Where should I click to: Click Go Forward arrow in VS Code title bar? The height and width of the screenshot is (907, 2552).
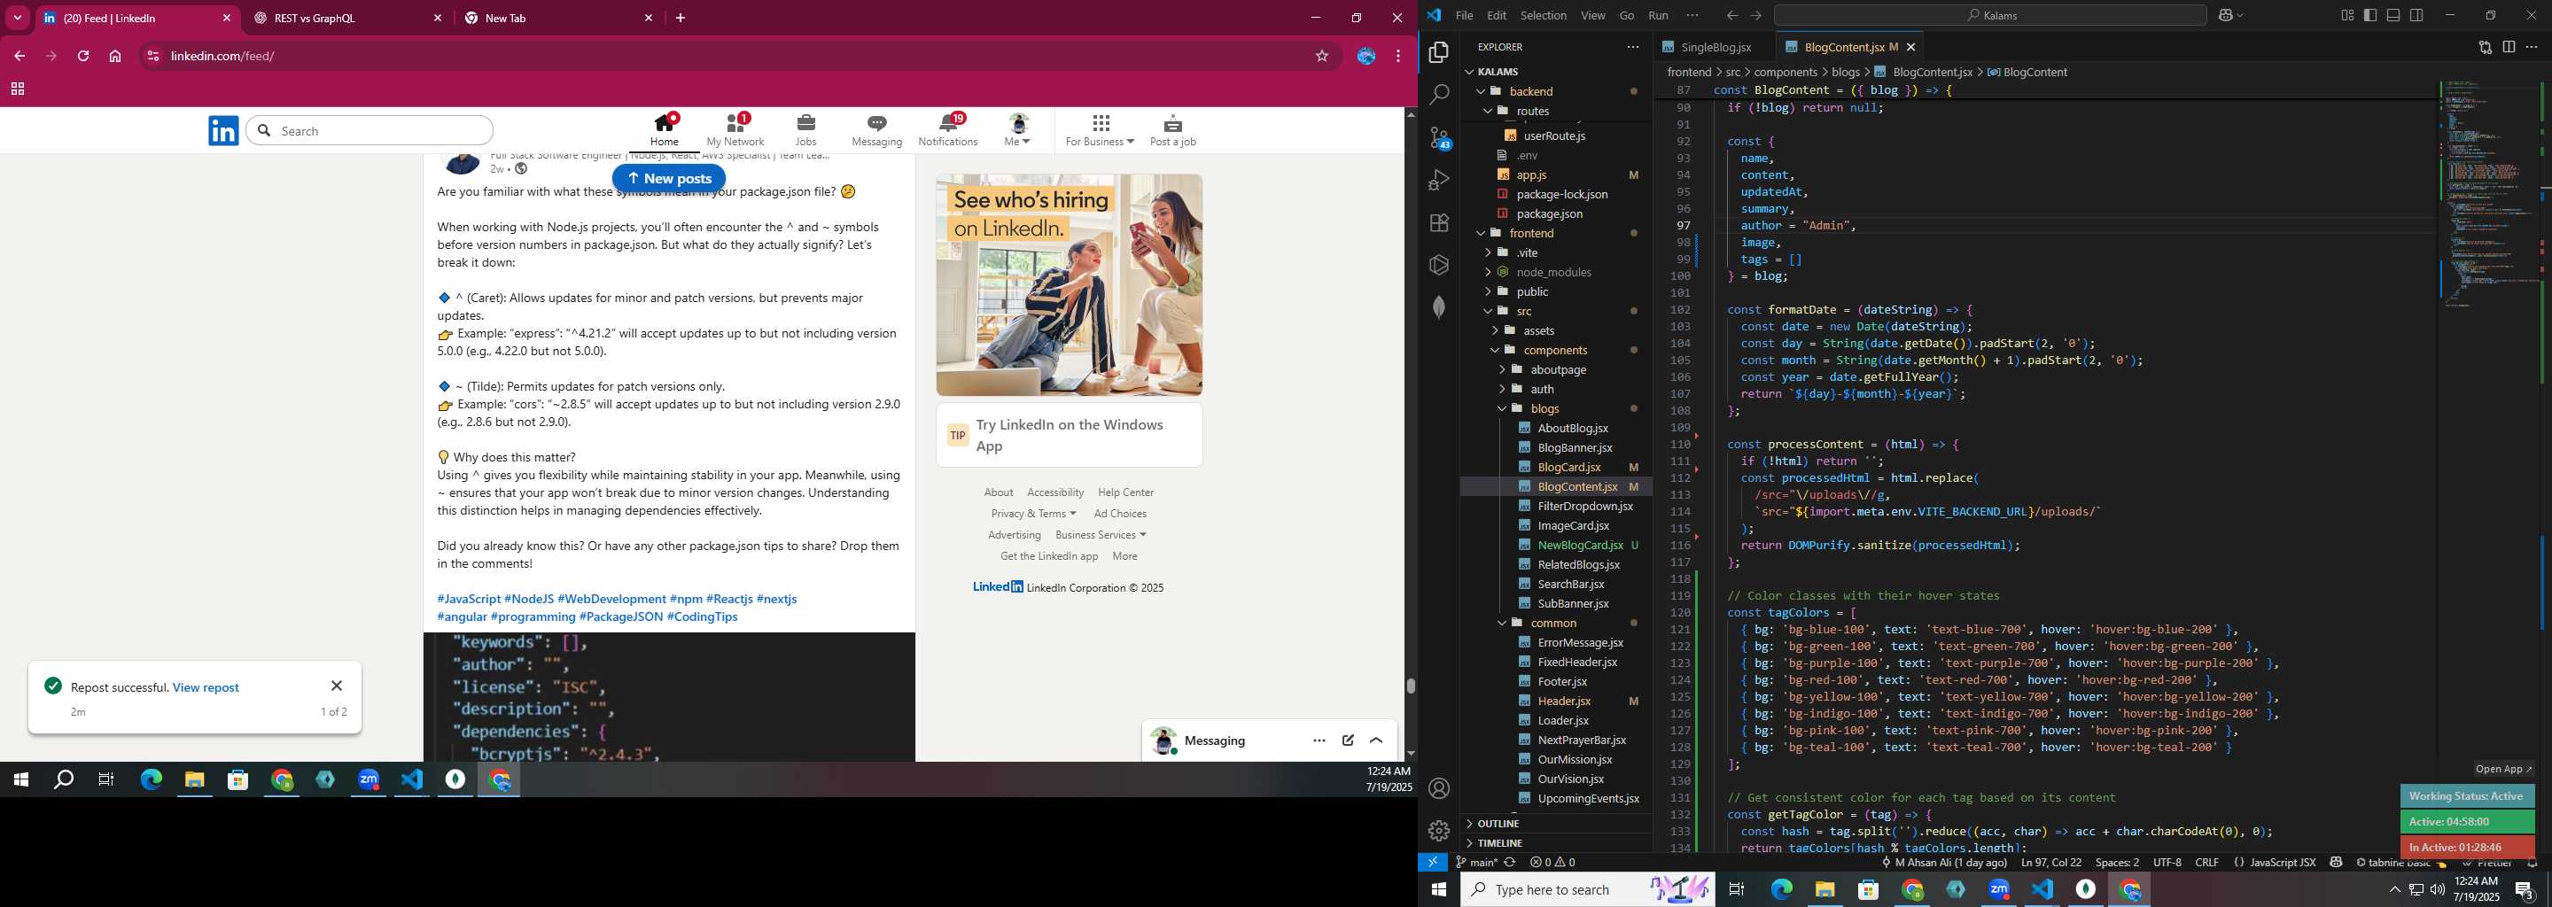click(1756, 16)
